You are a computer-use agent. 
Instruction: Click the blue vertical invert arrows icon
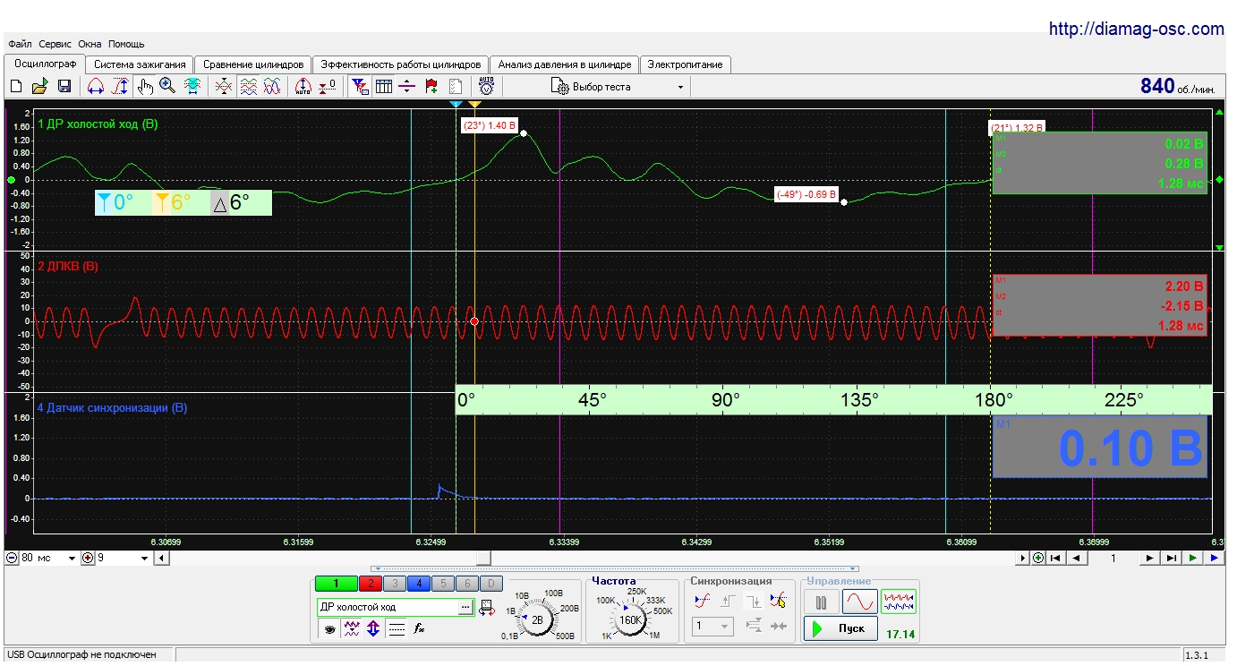[374, 629]
